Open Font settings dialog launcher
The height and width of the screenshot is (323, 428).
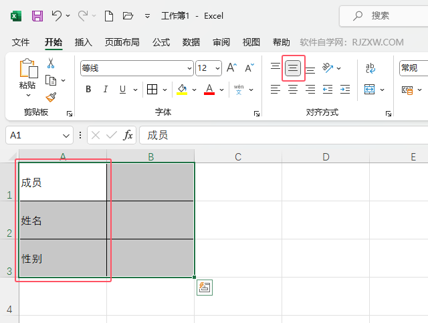point(257,114)
